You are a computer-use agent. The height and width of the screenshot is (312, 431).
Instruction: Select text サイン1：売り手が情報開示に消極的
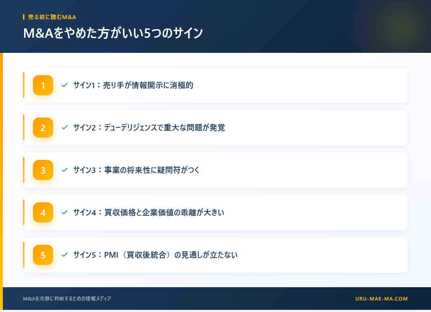133,85
